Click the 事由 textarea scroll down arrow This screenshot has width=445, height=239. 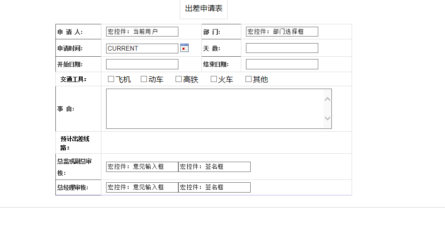328,119
